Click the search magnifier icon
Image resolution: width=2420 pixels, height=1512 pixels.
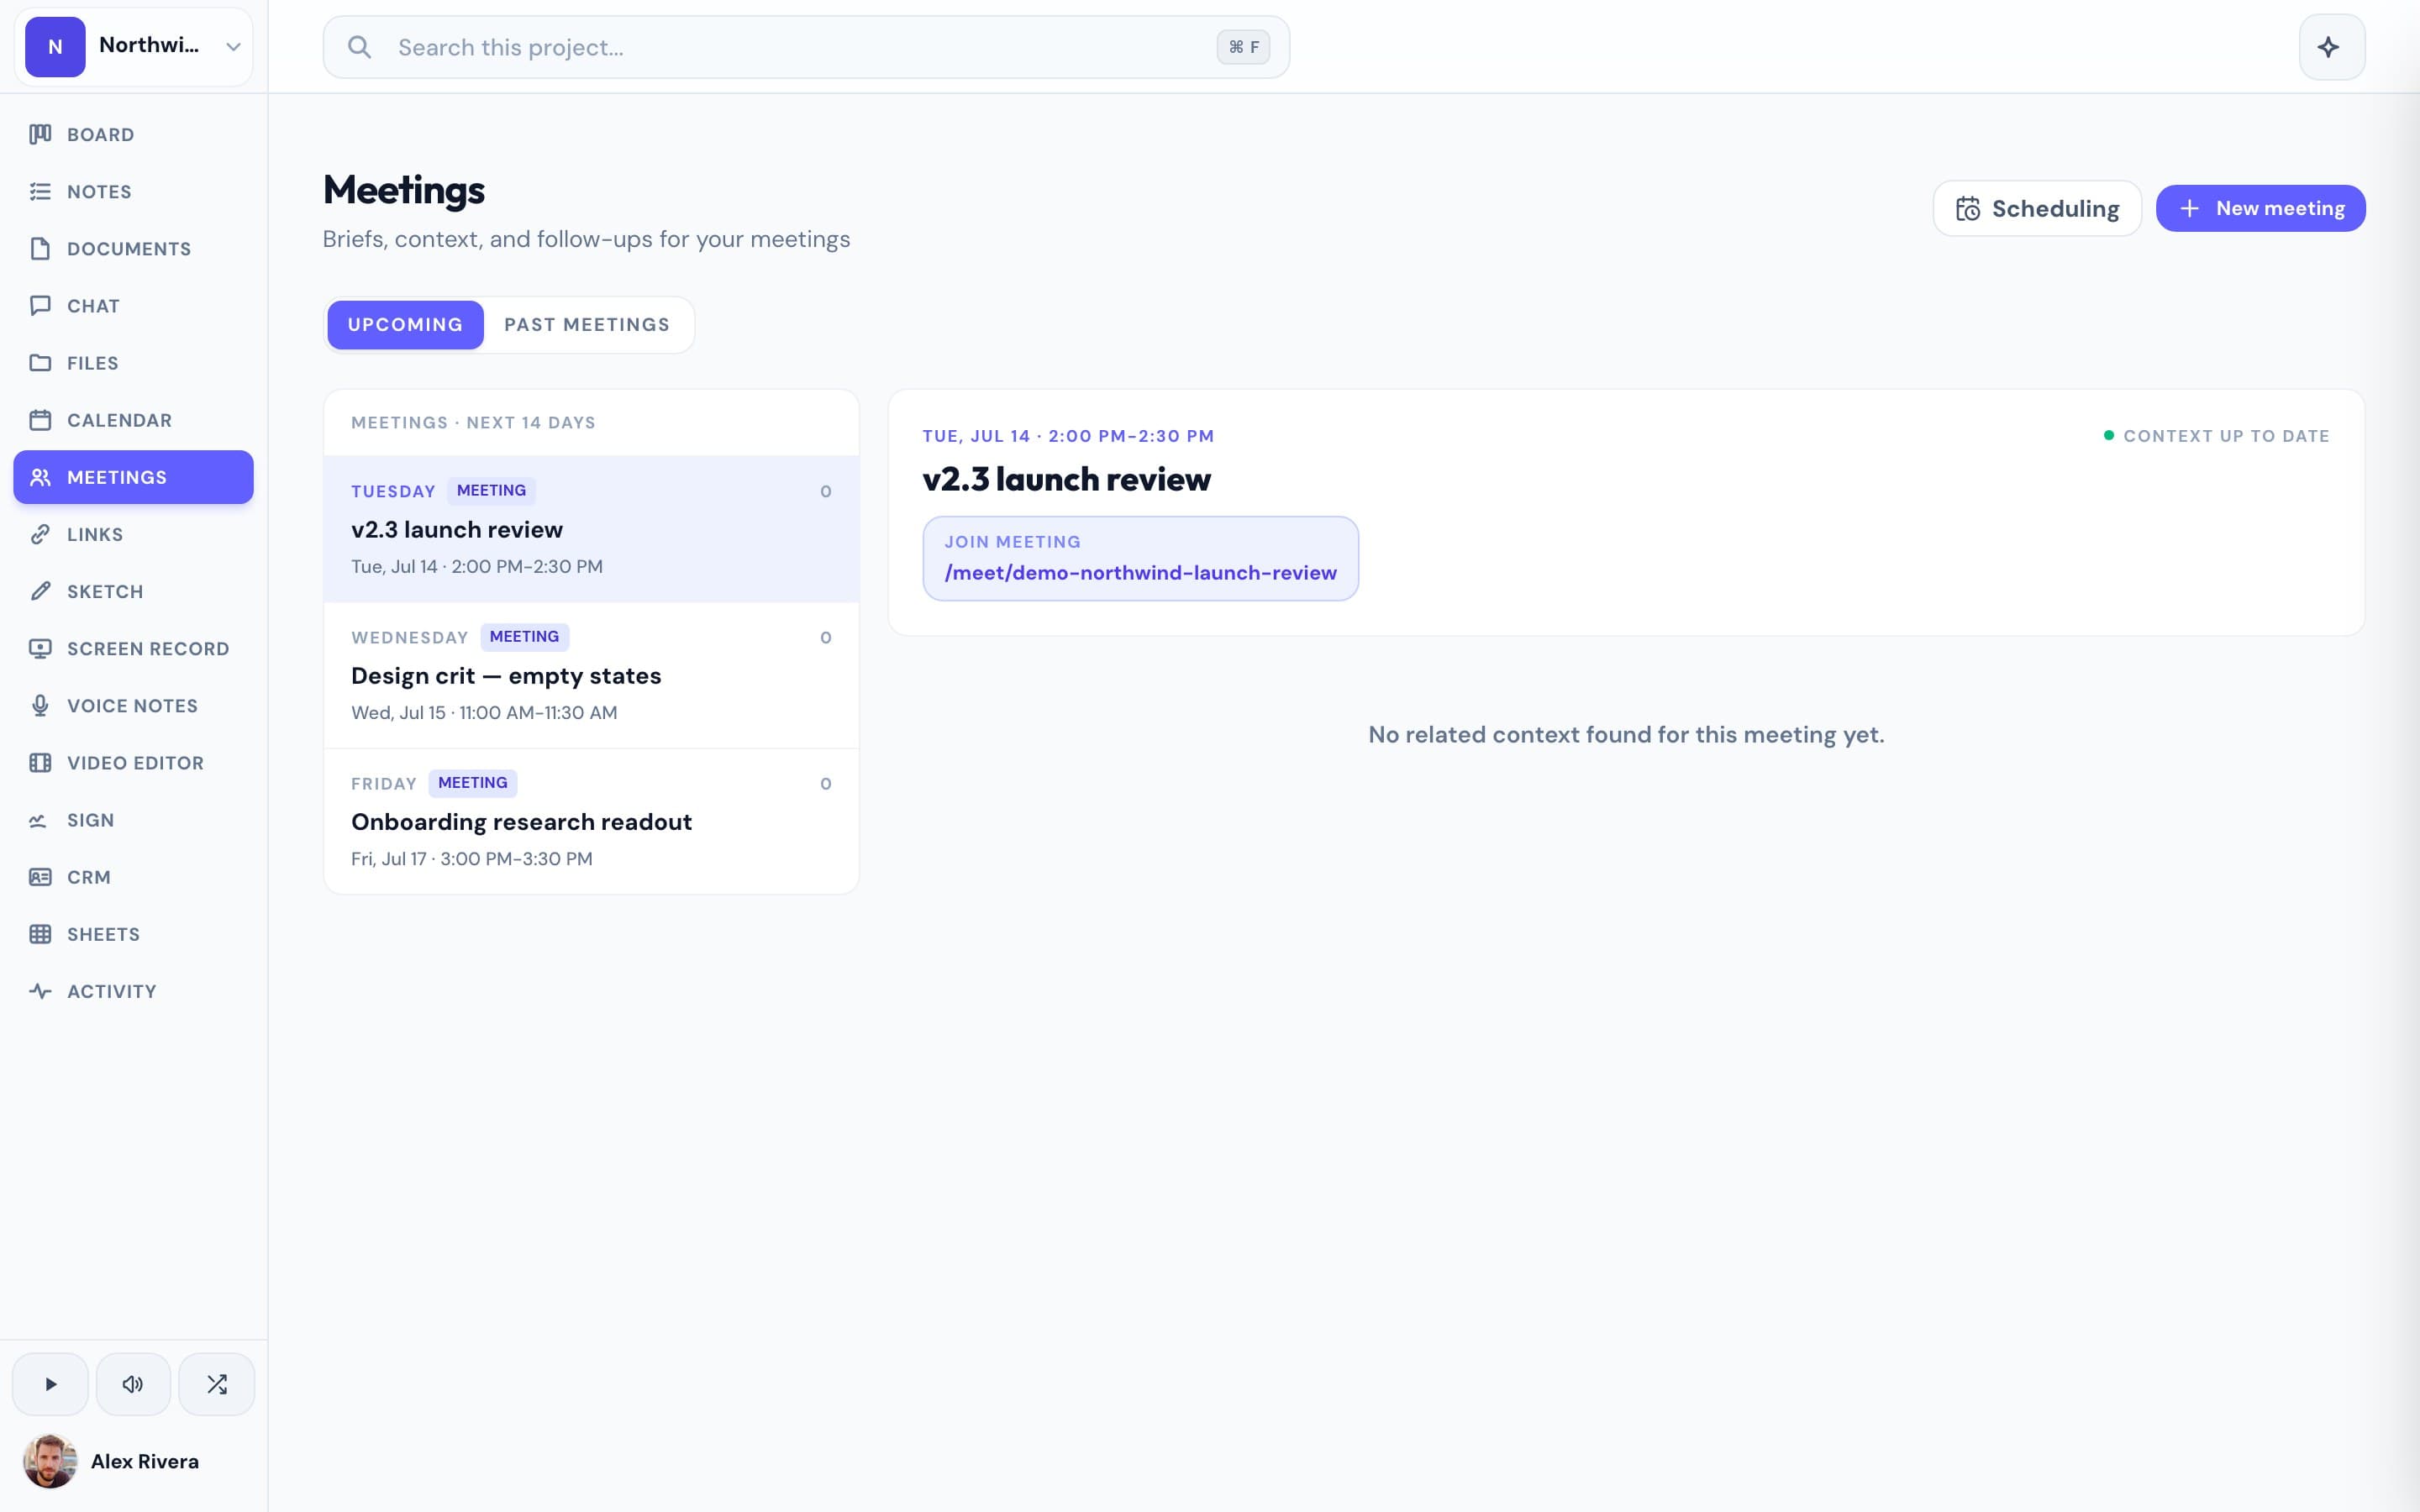pyautogui.click(x=360, y=47)
